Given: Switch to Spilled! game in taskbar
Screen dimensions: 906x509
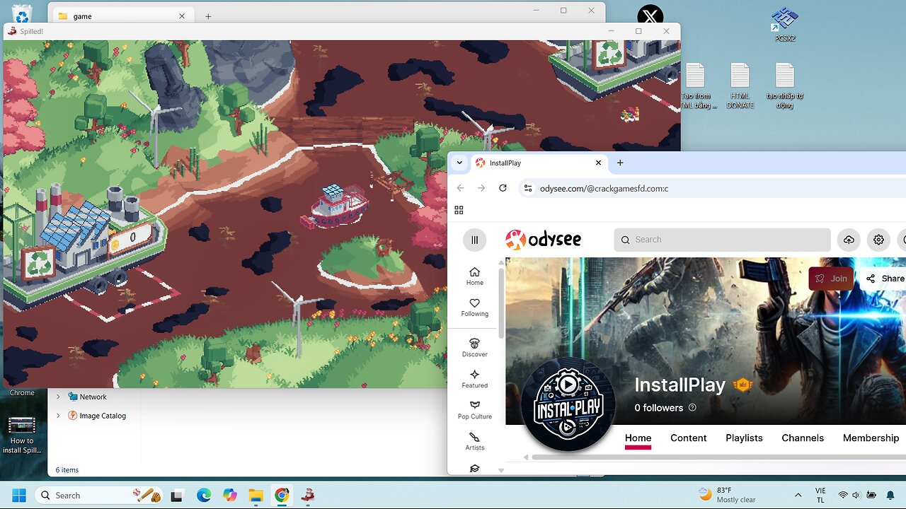Looking at the screenshot, I should (307, 495).
